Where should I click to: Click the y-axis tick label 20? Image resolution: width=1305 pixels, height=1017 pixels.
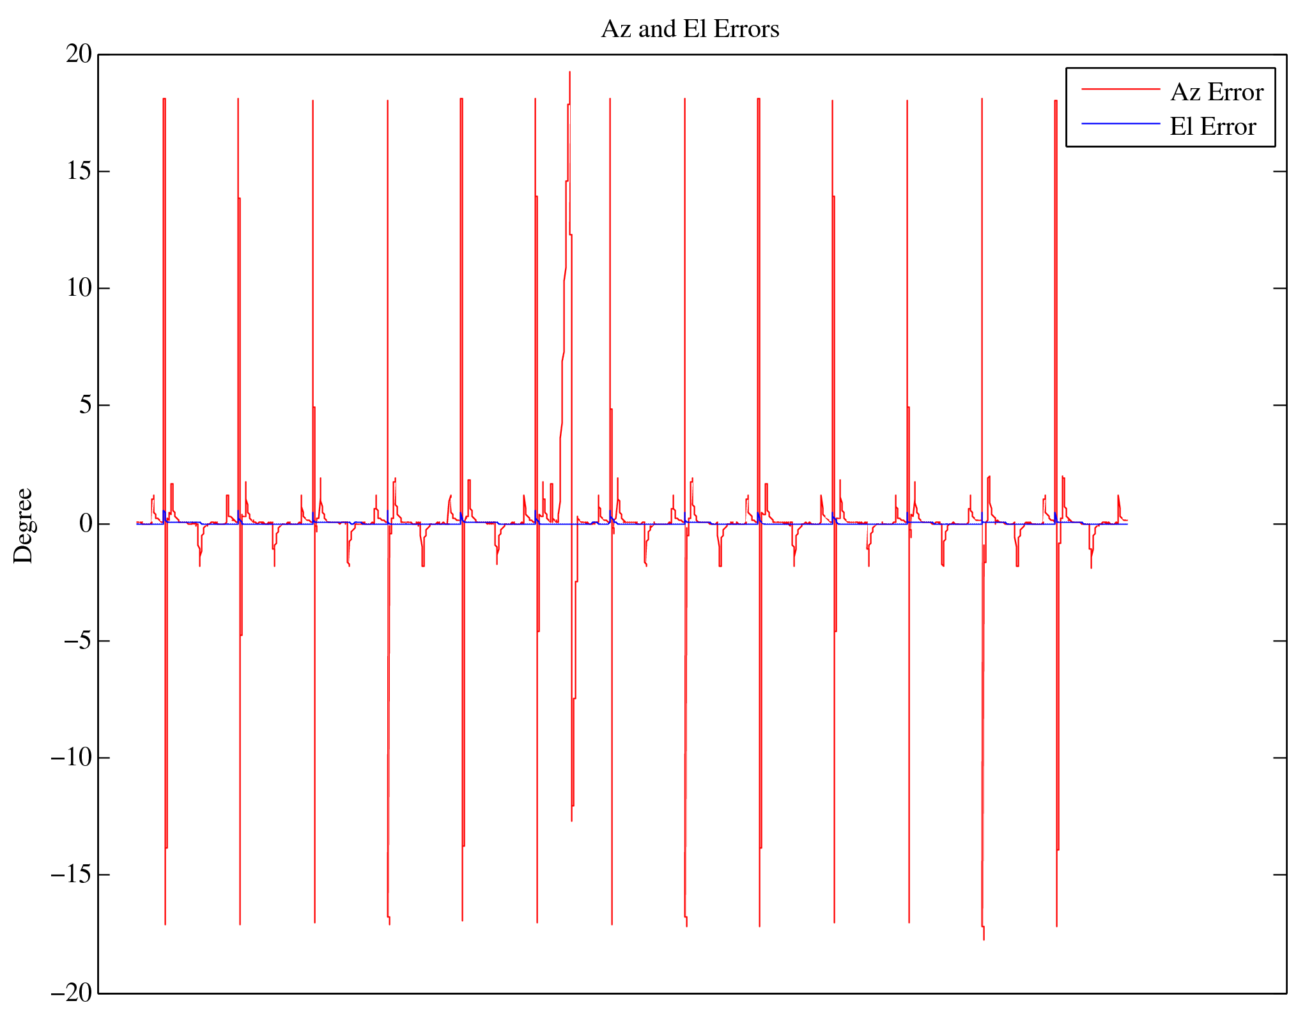point(79,54)
